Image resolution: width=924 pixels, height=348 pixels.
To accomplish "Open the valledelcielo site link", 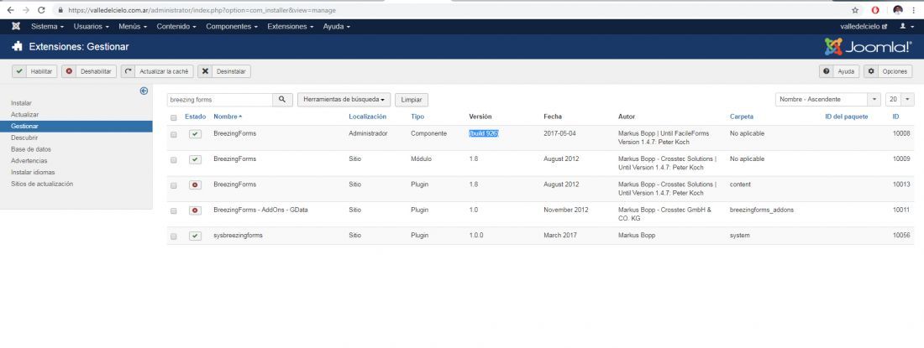I will pos(864,27).
